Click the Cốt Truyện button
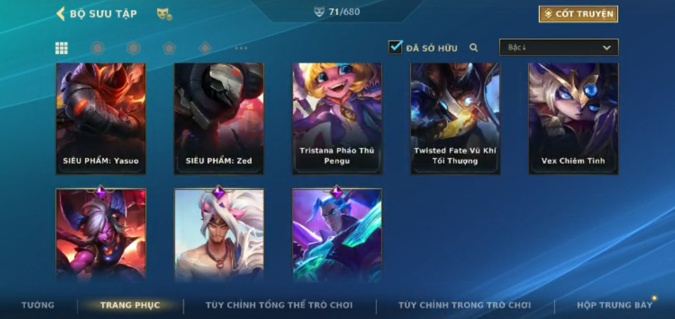 [578, 14]
